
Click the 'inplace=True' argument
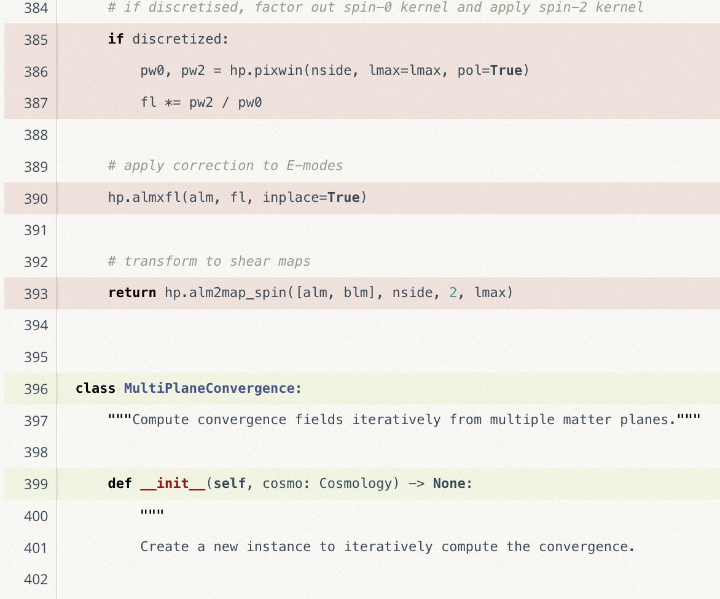311,198
